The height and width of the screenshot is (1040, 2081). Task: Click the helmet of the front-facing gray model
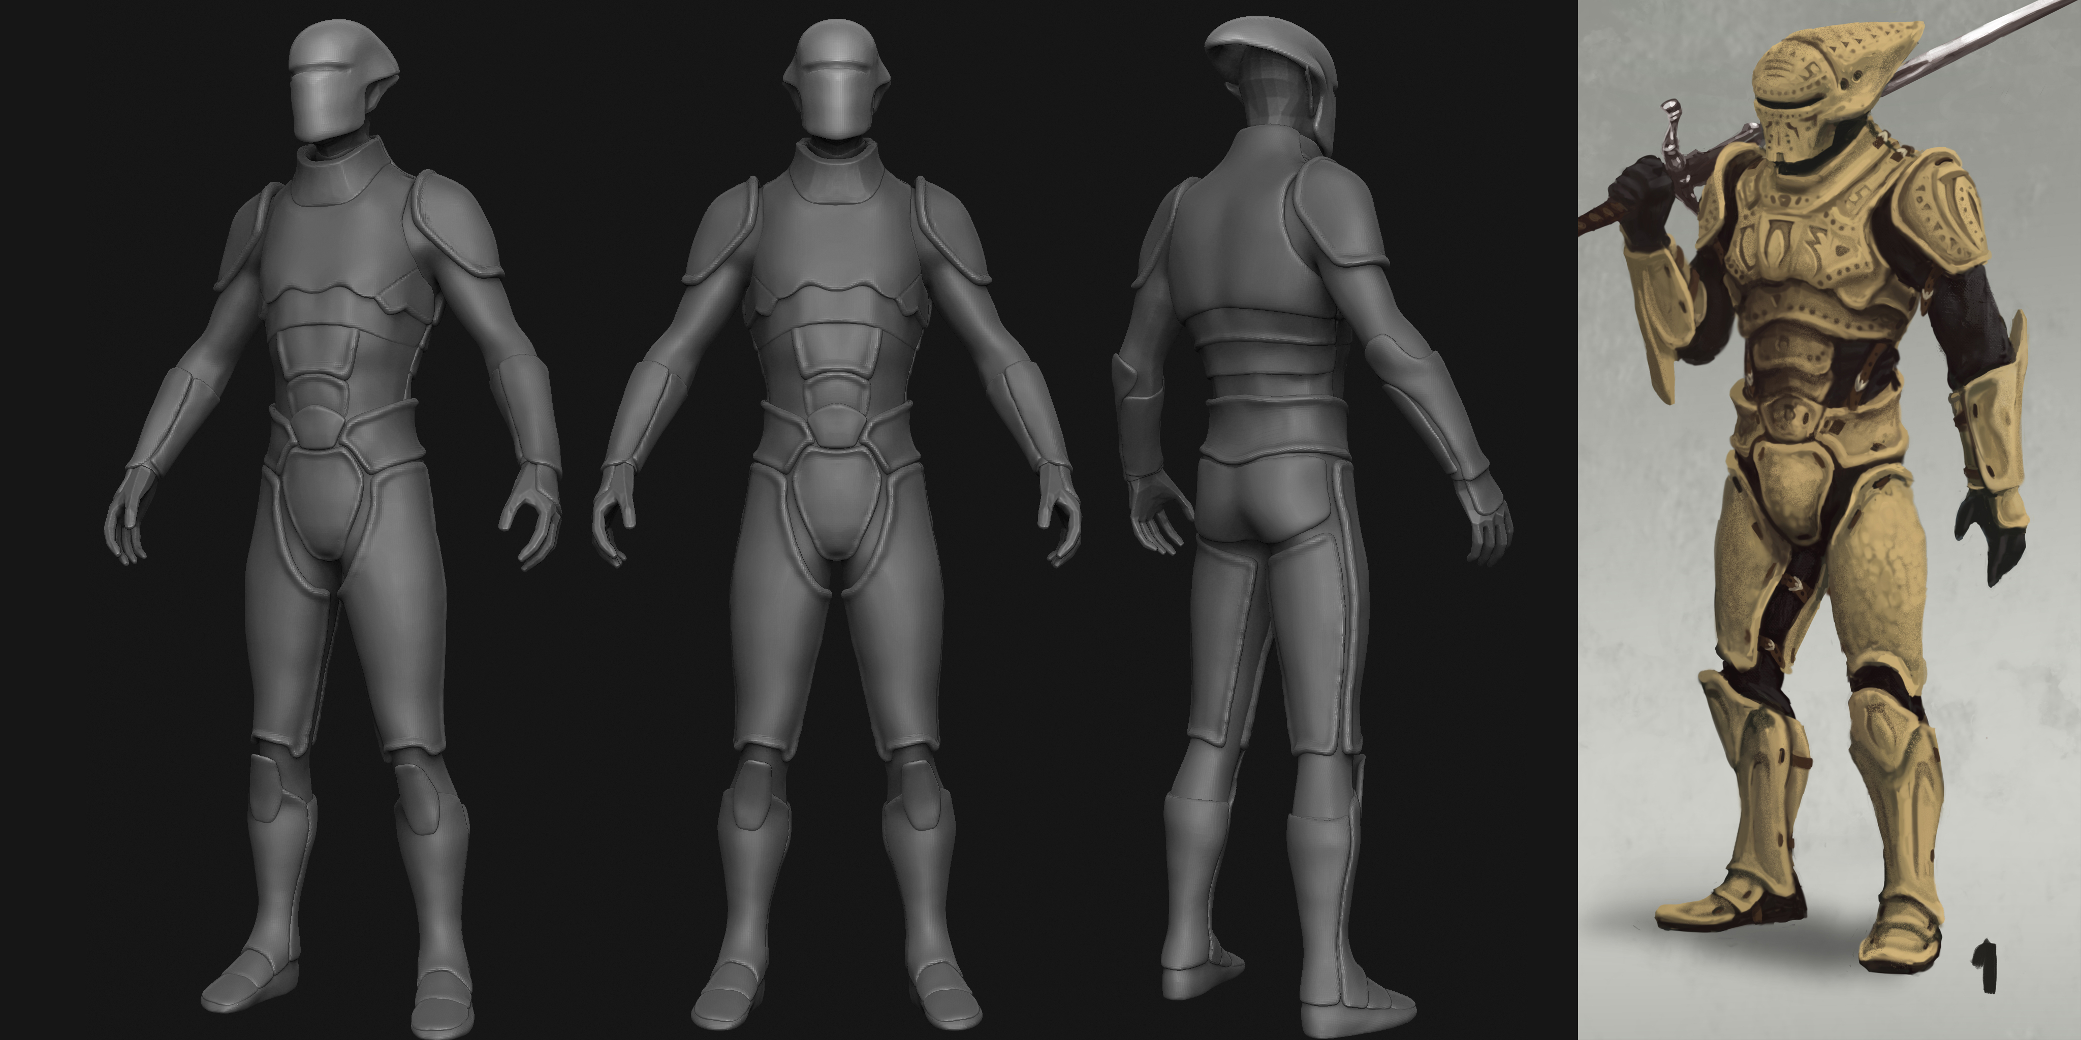tap(835, 79)
